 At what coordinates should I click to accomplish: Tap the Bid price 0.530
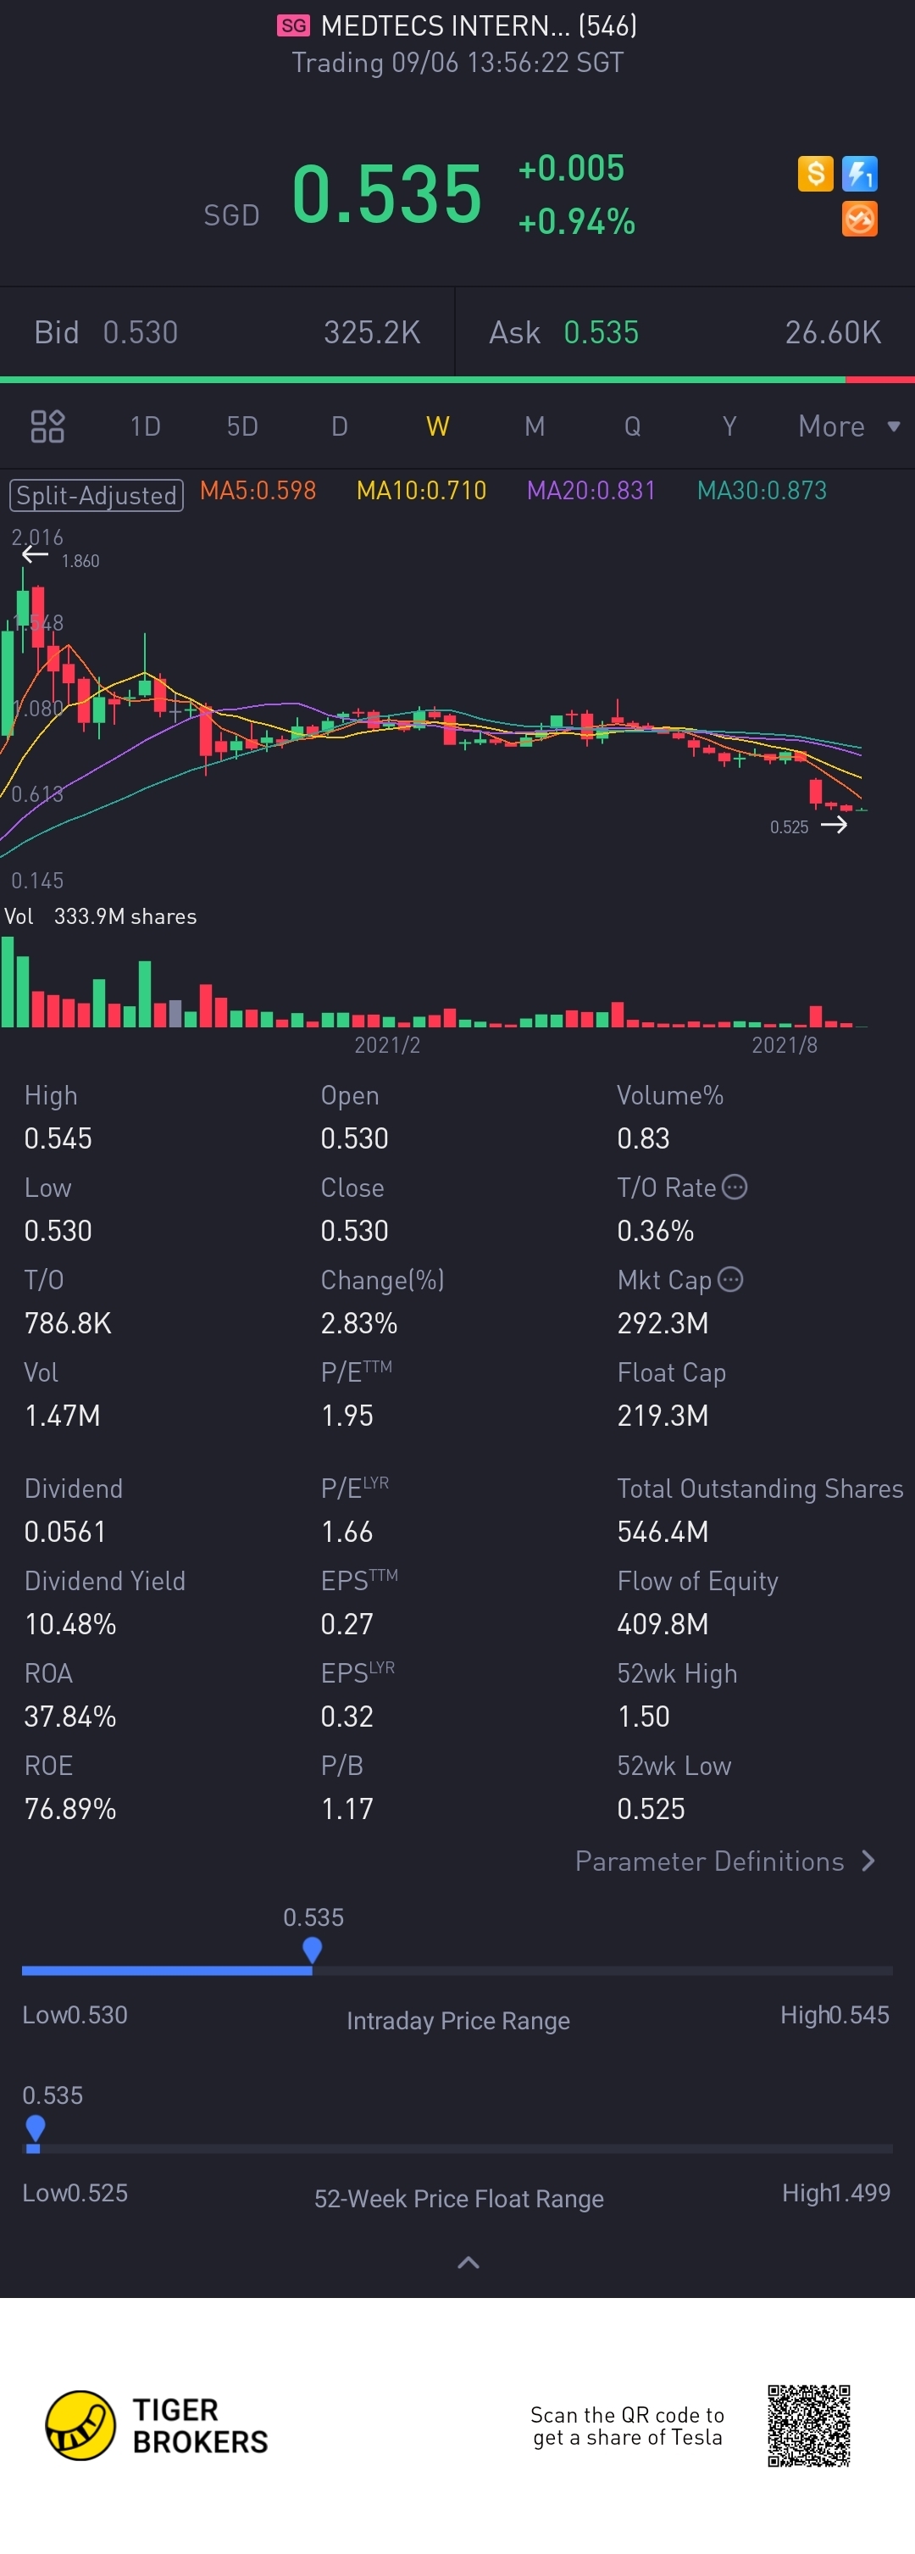(140, 332)
